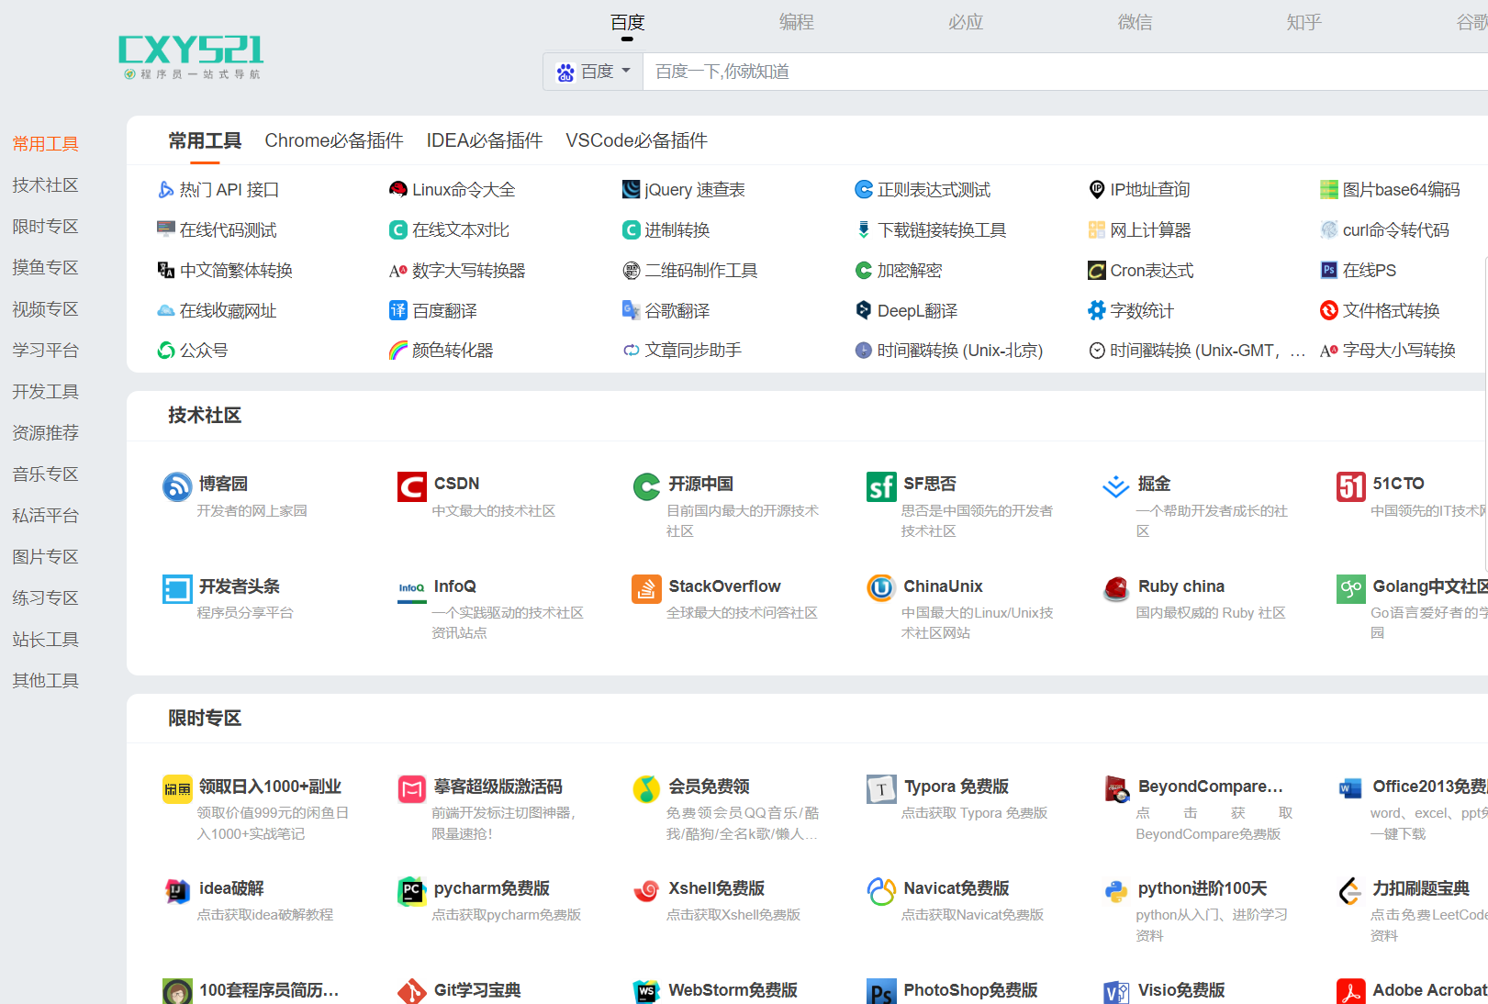Click the 在线文本对比 icon
This screenshot has width=1488, height=1004.
398,229
